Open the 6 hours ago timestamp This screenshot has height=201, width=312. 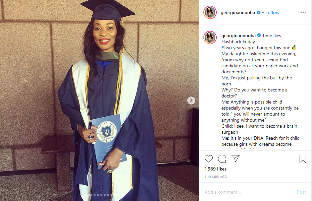coord(216,177)
